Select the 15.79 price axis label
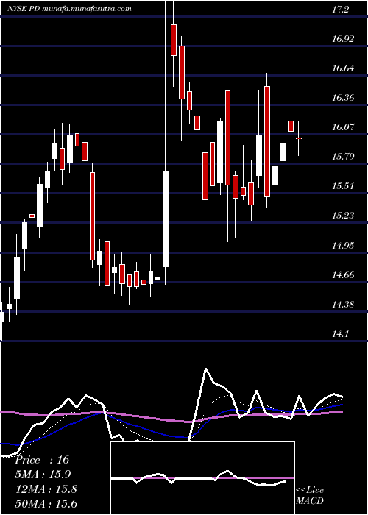Image resolution: width=368 pixels, height=515 pixels. pos(343,156)
